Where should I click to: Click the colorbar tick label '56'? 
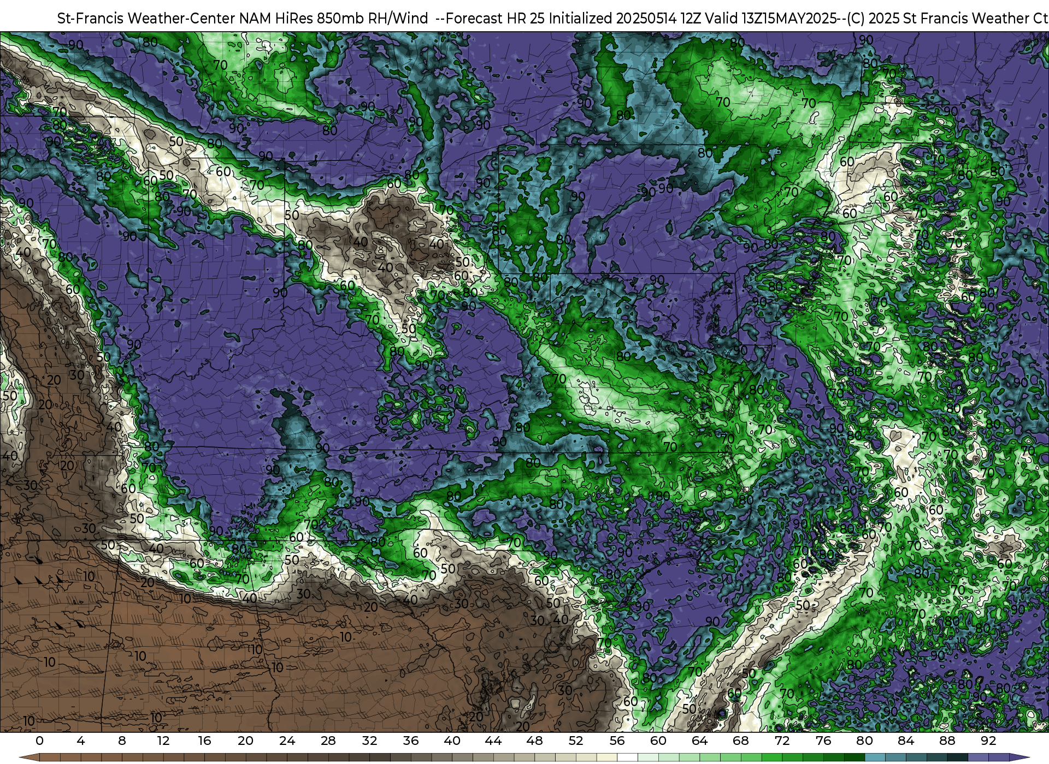point(617,741)
